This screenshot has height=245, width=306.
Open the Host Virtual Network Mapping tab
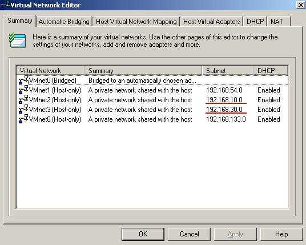[x=136, y=22]
